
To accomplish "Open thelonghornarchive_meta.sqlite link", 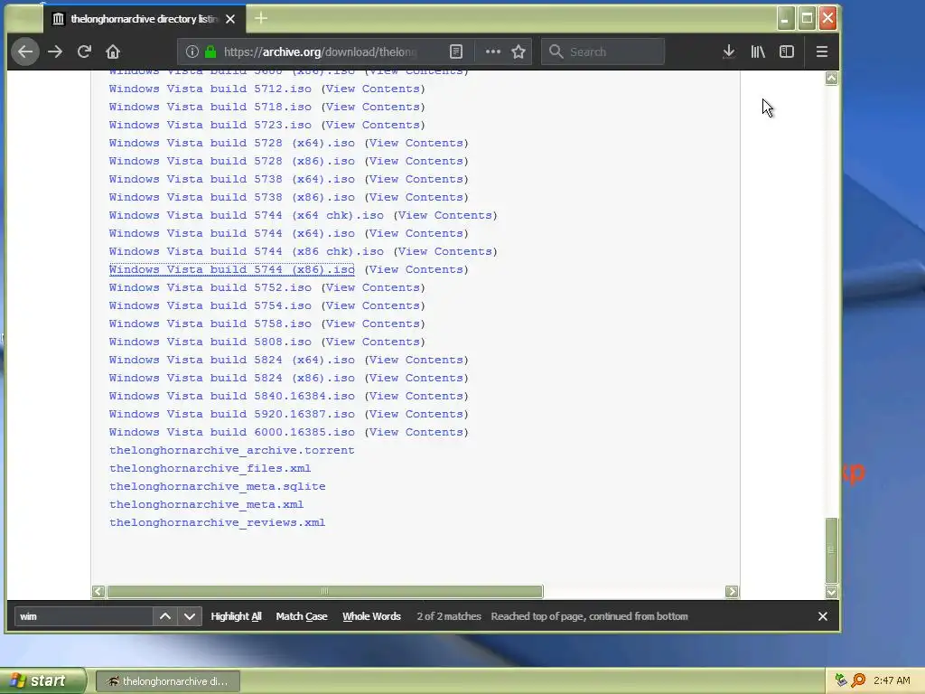I will [217, 486].
